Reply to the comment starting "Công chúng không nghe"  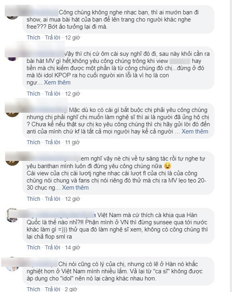click(53, 37)
